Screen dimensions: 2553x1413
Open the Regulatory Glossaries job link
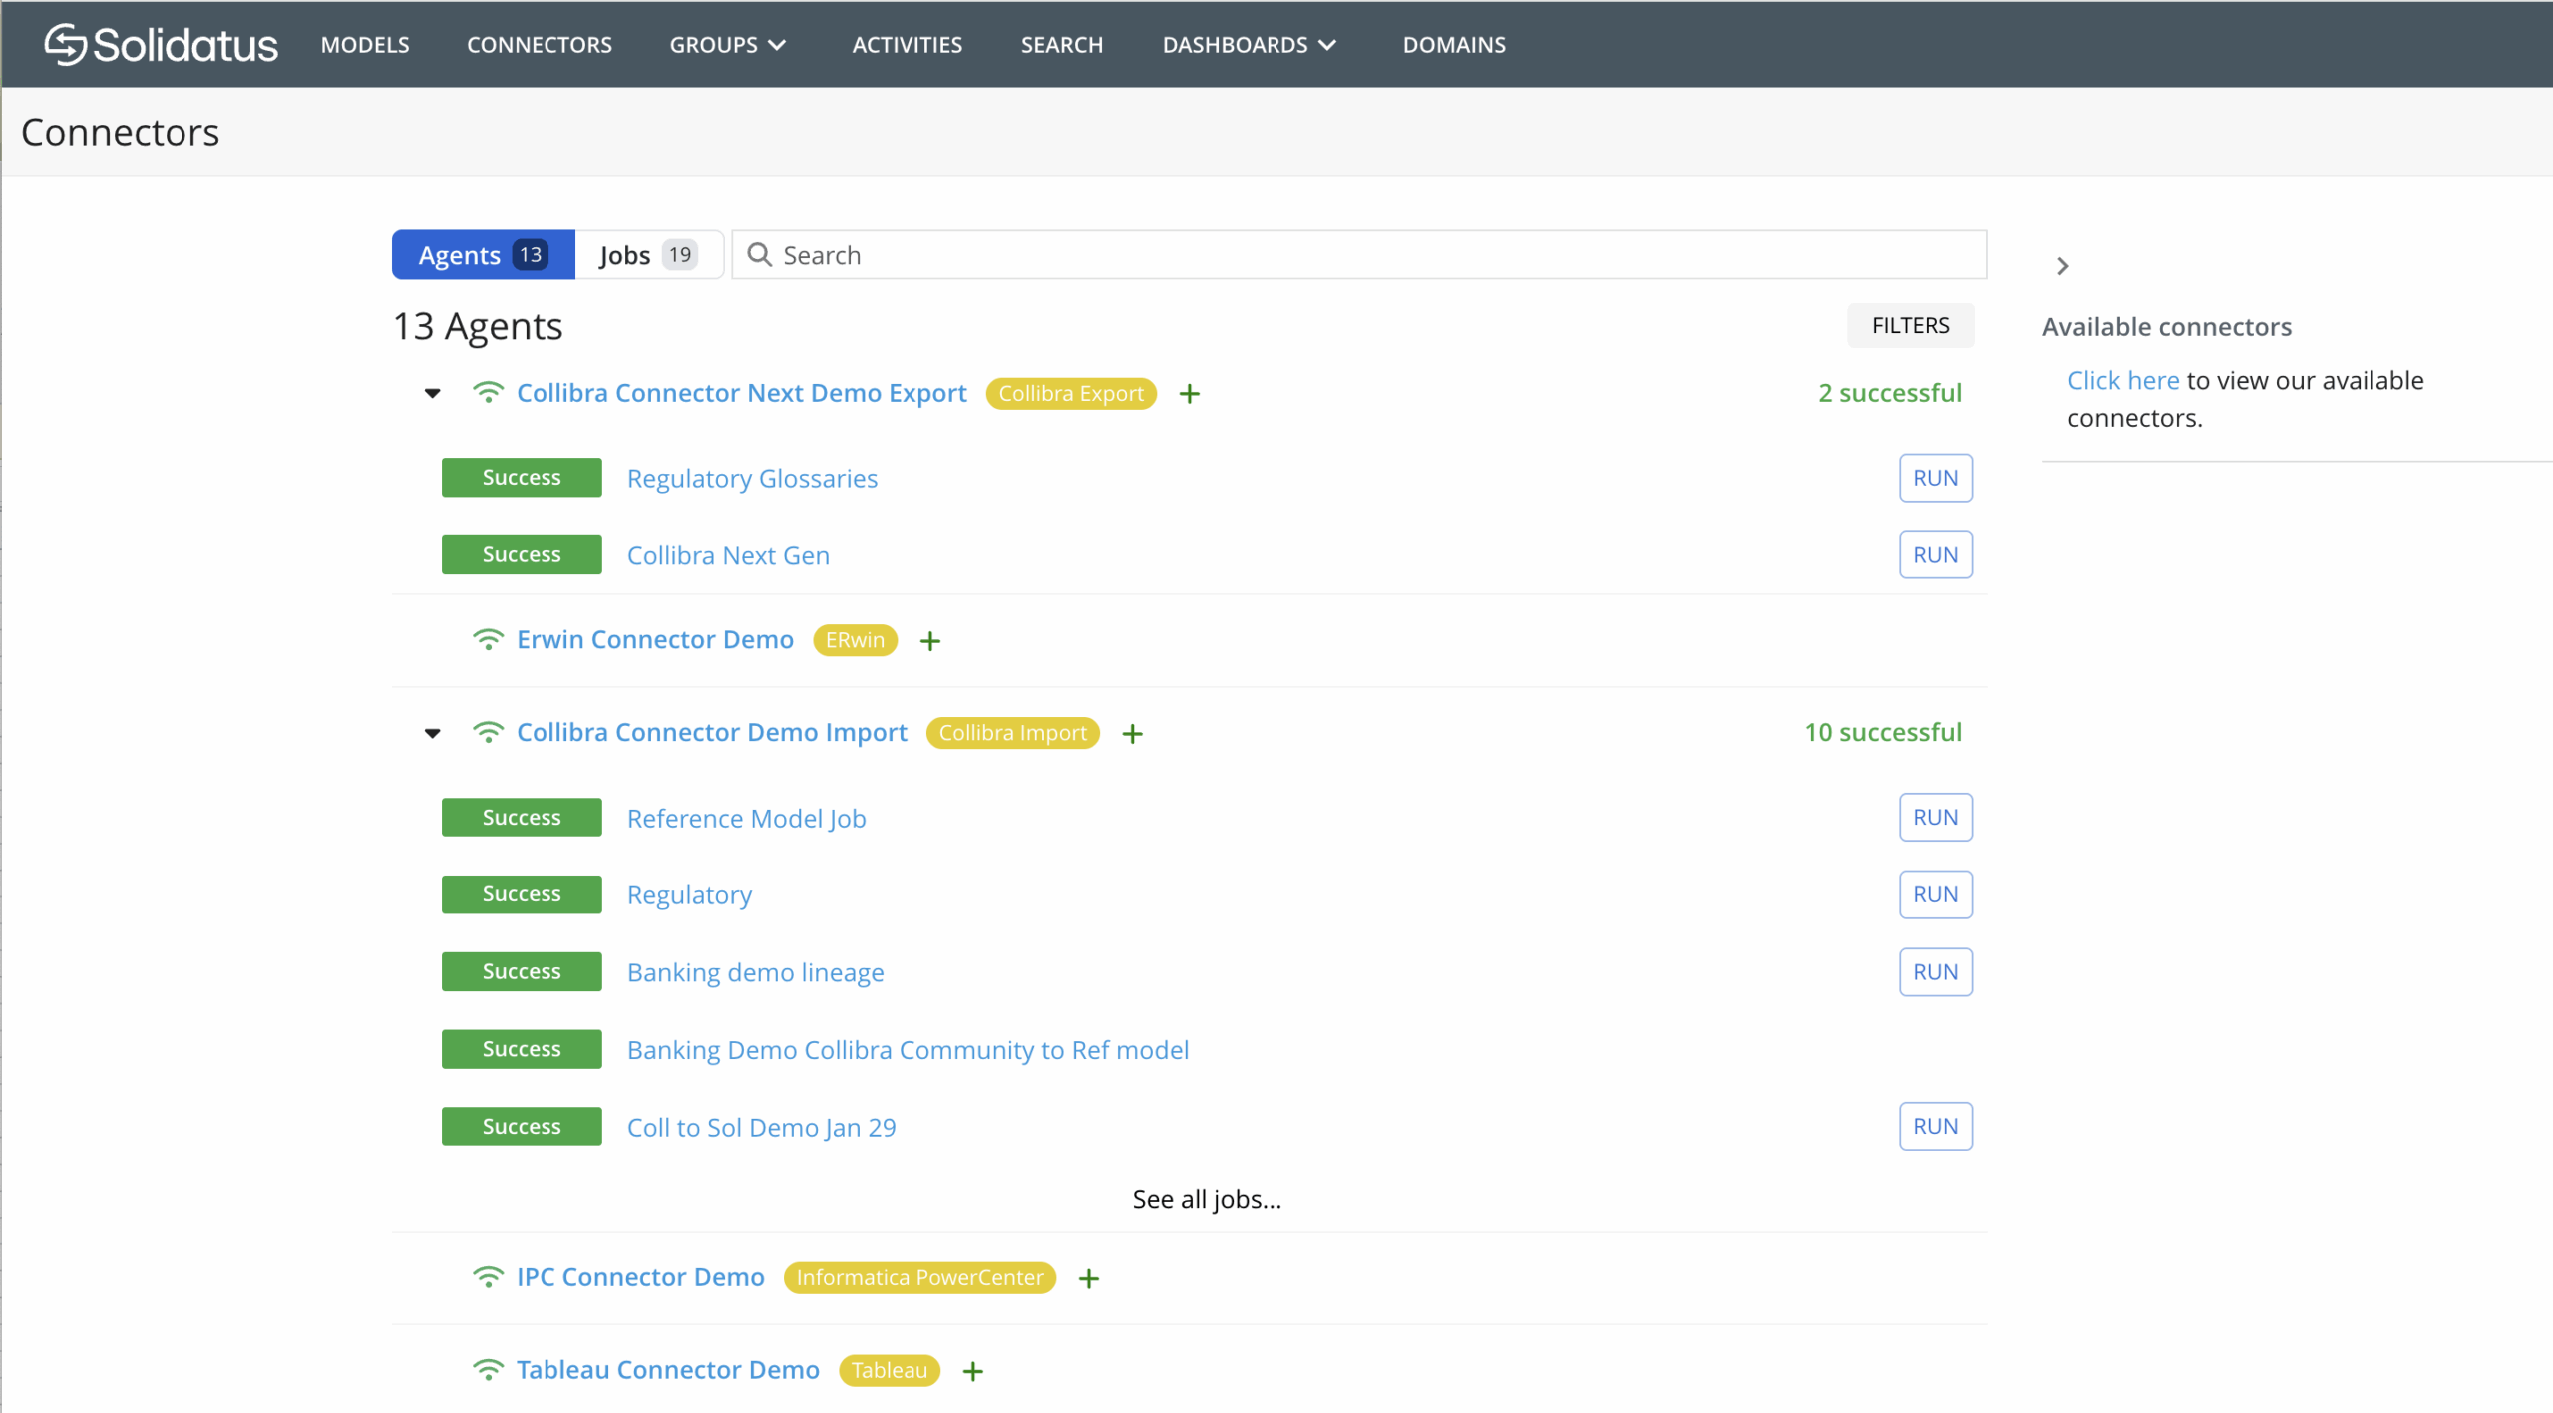tap(753, 479)
